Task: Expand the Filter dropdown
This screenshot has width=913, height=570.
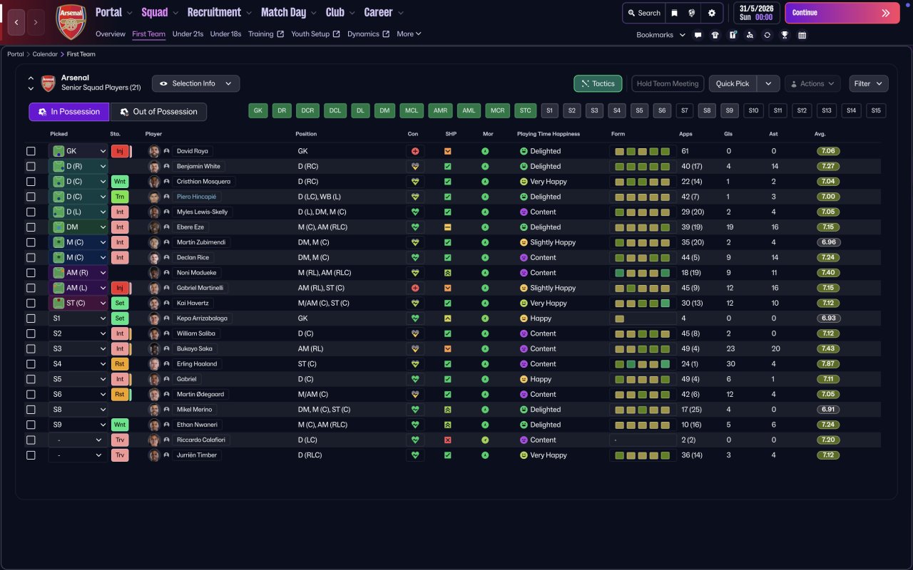Action: (x=869, y=83)
